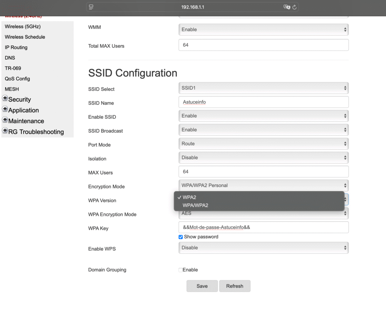Open the WMM dropdown
This screenshot has height=309, width=386.
pos(263,29)
